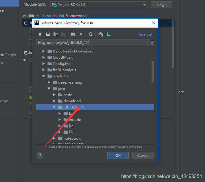Click the frameworks list scrollbar behind dialog
Screen dimensions: 205x182
tap(173, 44)
